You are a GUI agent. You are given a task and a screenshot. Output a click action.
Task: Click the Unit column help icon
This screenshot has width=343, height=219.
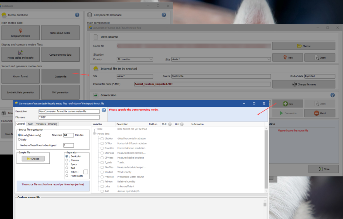(182, 124)
